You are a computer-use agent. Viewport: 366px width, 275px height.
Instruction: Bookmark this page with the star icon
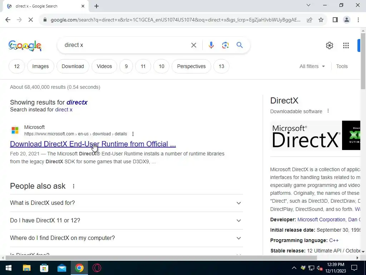[x=321, y=20]
